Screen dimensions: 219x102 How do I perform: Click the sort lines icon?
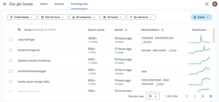(131, 17)
